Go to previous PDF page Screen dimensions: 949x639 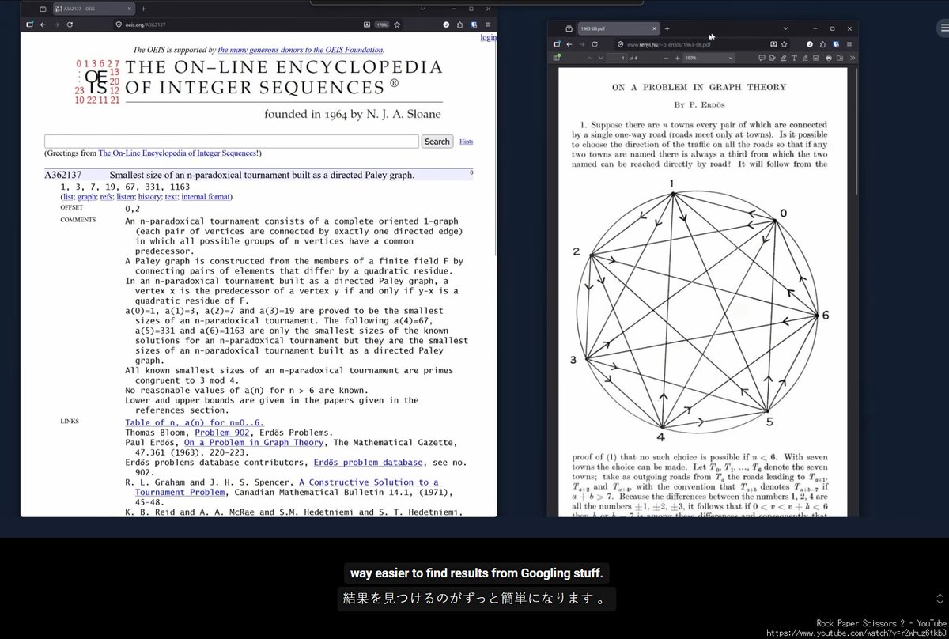[590, 58]
